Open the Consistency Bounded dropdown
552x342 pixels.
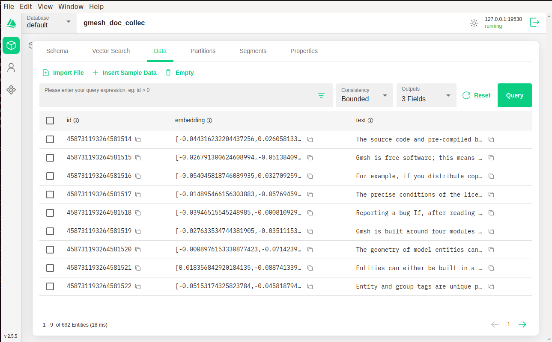[364, 95]
